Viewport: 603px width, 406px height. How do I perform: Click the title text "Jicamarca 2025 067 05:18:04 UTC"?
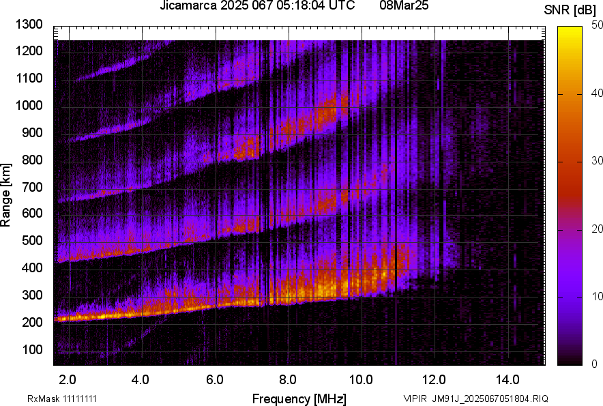tap(257, 5)
